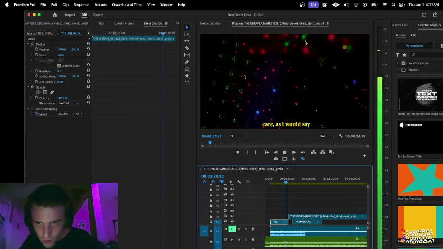443x249 pixels.
Task: Expand Local Templates tree
Action: (398, 63)
